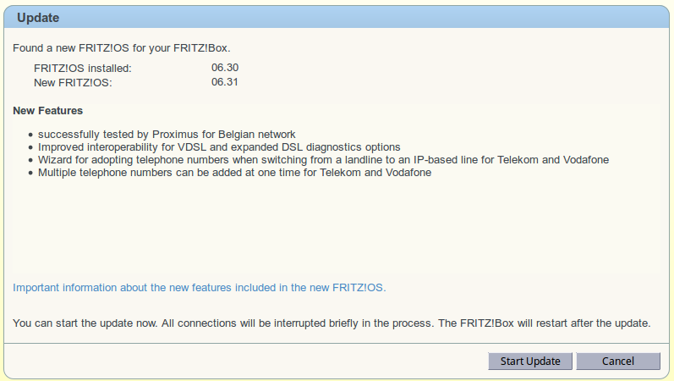This screenshot has height=381, width=674.
Task: Click the bullet beside the Wizard feature
Action: (30, 161)
